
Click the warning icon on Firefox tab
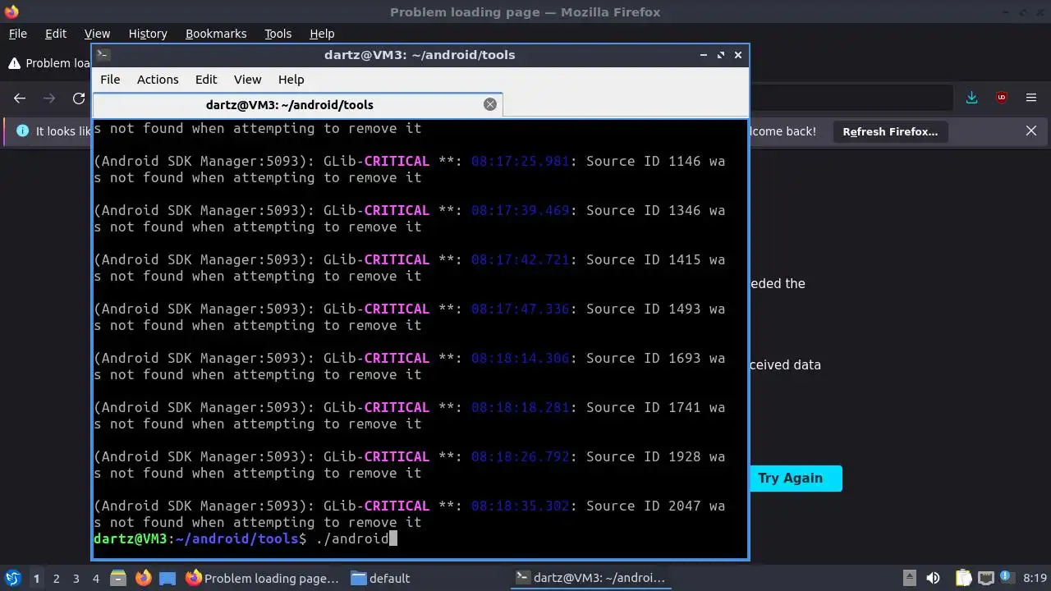(x=14, y=63)
